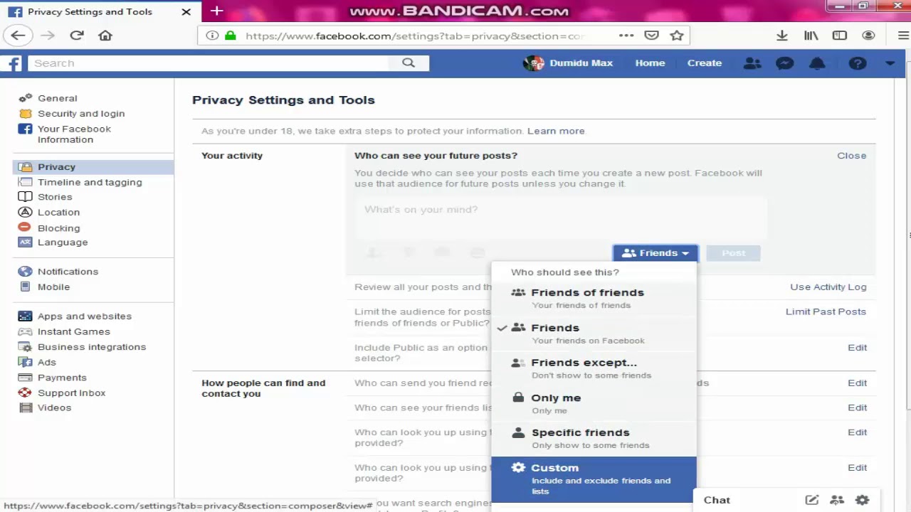The width and height of the screenshot is (911, 512).
Task: Toggle Firefox sidebar icon
Action: (x=840, y=36)
